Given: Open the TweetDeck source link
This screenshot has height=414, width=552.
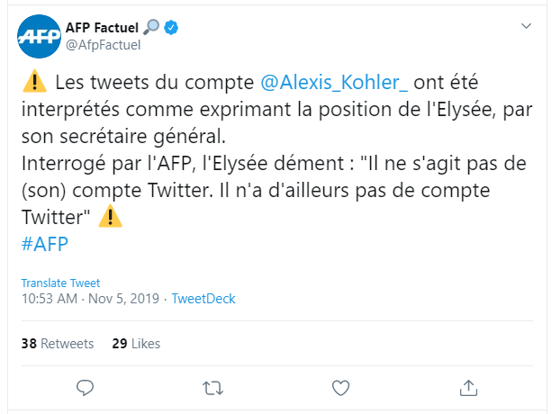Looking at the screenshot, I should [203, 298].
